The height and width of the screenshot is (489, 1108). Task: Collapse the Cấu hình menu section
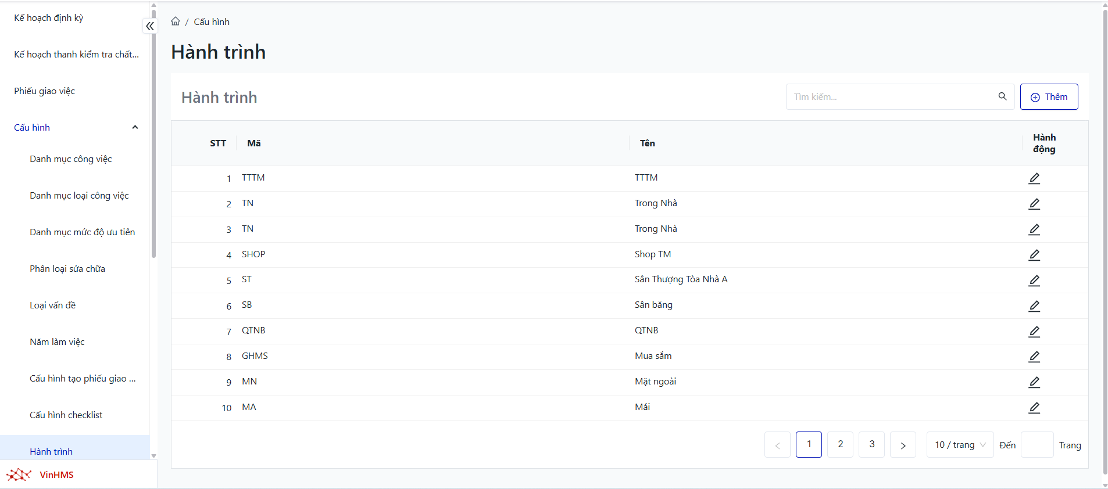tap(135, 127)
